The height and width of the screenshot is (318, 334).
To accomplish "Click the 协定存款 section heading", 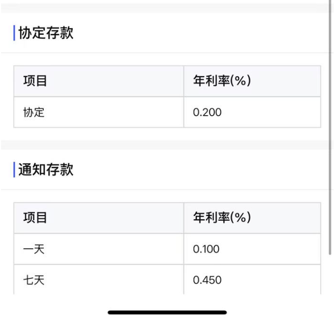I will click(x=46, y=33).
